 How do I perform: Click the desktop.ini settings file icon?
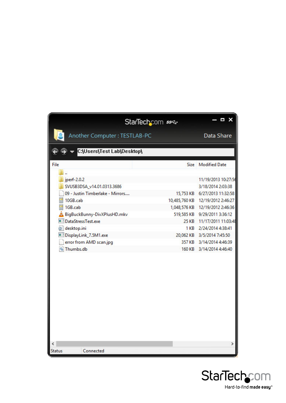(x=61, y=228)
